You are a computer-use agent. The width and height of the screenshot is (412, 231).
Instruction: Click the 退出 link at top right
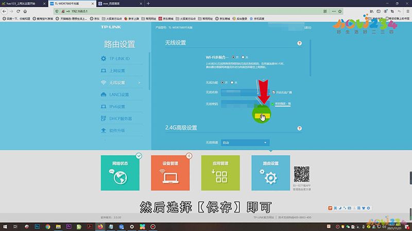(x=308, y=28)
